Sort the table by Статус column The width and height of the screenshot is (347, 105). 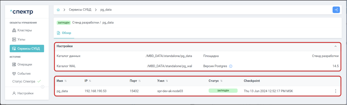[x=221, y=81]
